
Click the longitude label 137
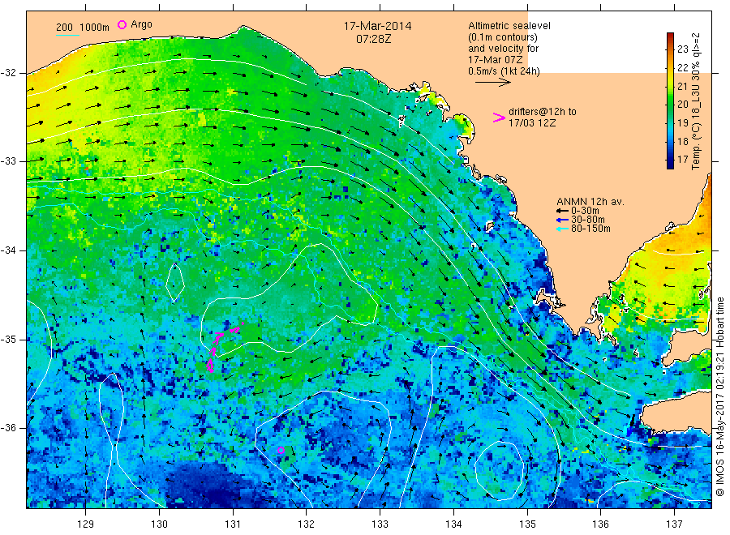pos(675,524)
